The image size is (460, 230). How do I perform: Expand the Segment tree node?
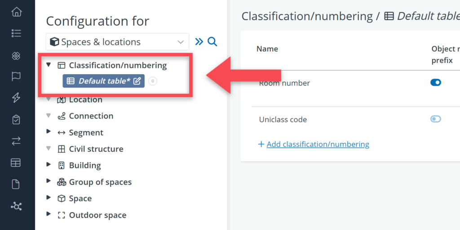tap(49, 132)
